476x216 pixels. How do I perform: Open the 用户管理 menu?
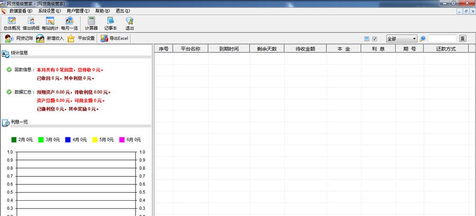tap(78, 11)
